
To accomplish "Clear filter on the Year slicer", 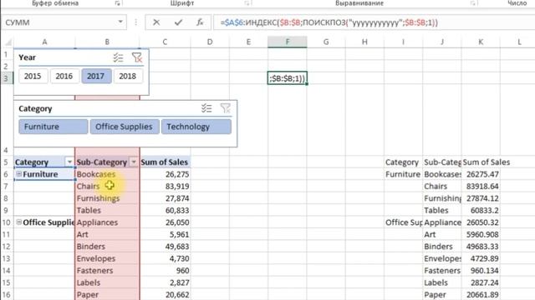I will click(137, 57).
